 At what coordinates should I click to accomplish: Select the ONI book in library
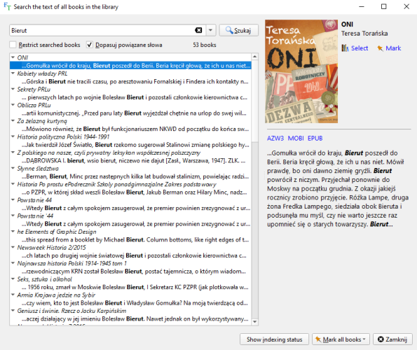pyautogui.click(x=355, y=48)
